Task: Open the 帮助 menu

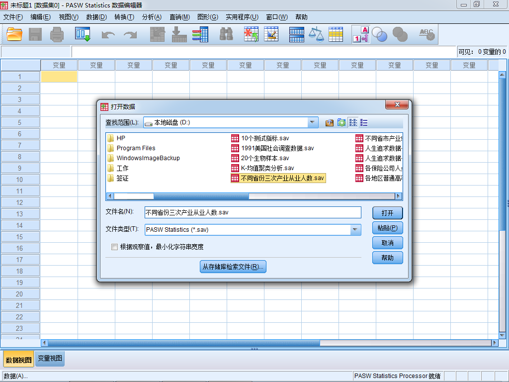Action: point(301,17)
